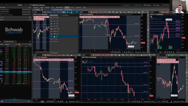Open the Education tab
Image resolution: width=188 pixels, height=106 pixels.
[78, 7]
